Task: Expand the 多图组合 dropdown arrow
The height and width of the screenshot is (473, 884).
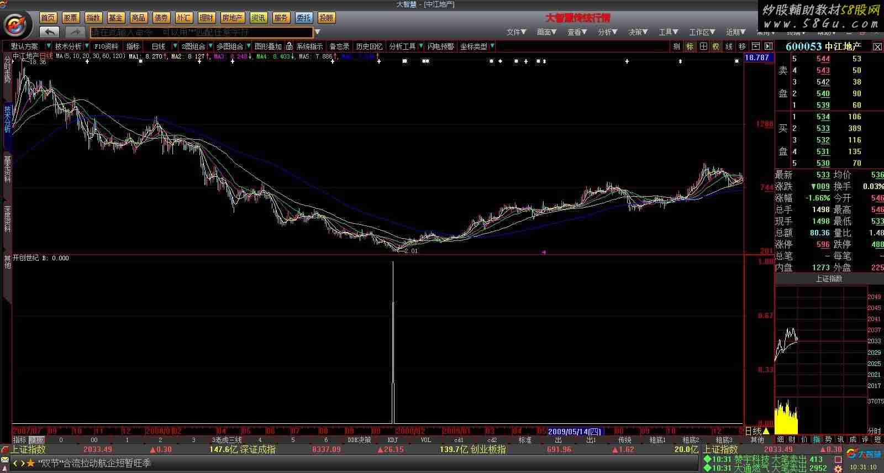Action: point(249,46)
